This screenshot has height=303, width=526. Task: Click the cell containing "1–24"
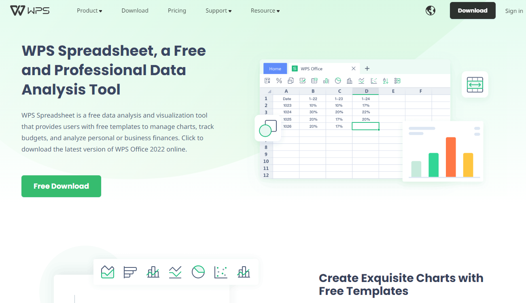click(x=366, y=99)
